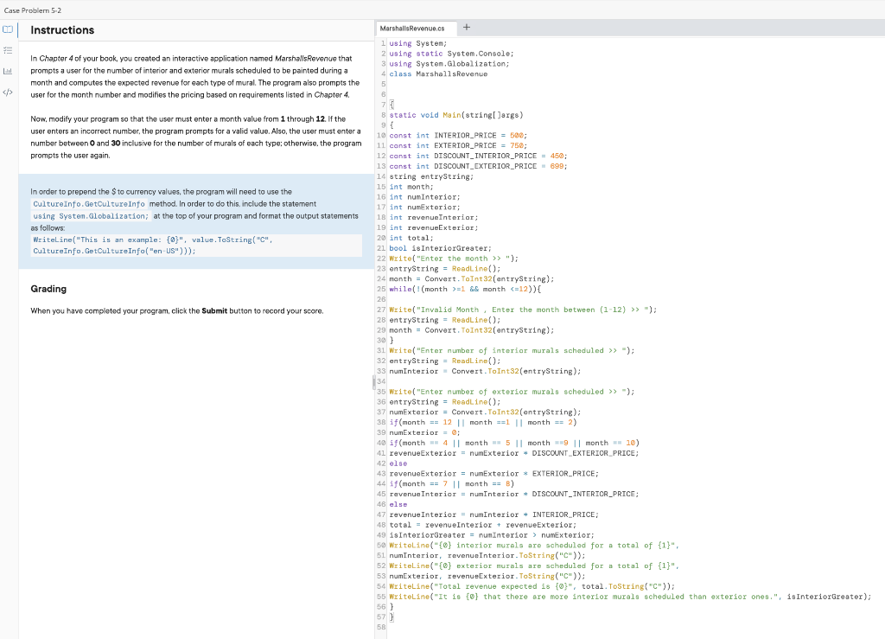Open the Grading bar-chart sidebar icon
The height and width of the screenshot is (639, 885).
point(8,71)
